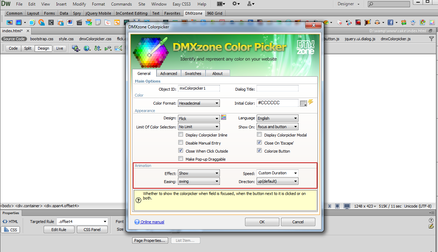Screen dimensions: 438x252
Task: Open the Color Format dropdown
Action: 199,103
